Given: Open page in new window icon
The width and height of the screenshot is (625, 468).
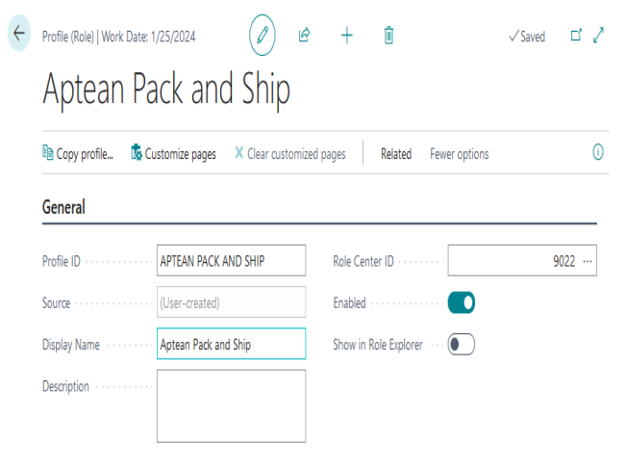Looking at the screenshot, I should point(576,36).
